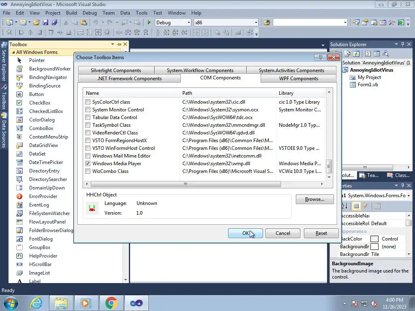This screenshot has width=415, height=311.
Task: Switch to System.Workflow Components tab
Action: (200, 70)
